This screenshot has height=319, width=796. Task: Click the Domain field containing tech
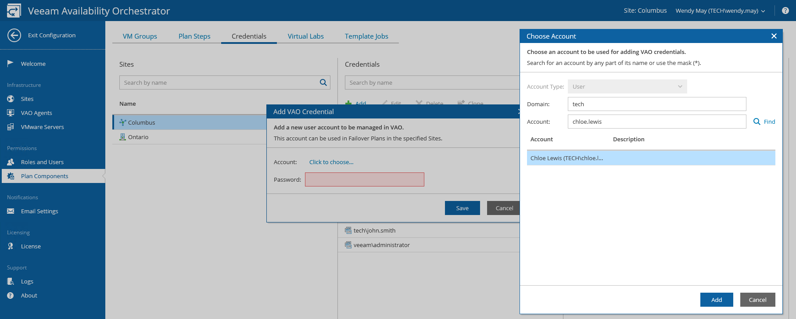pos(657,104)
